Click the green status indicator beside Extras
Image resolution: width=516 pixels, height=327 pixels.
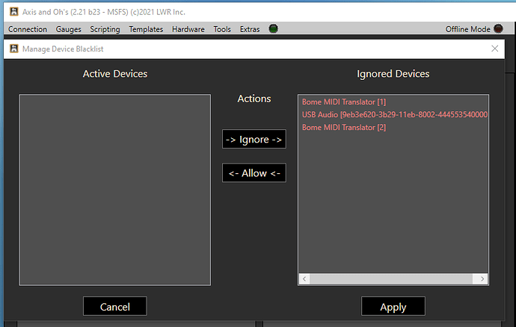[274, 29]
